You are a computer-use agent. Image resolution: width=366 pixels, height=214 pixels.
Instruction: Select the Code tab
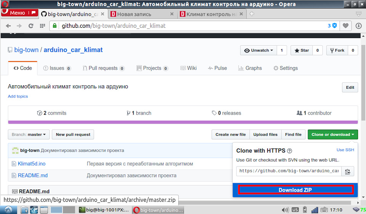22,68
